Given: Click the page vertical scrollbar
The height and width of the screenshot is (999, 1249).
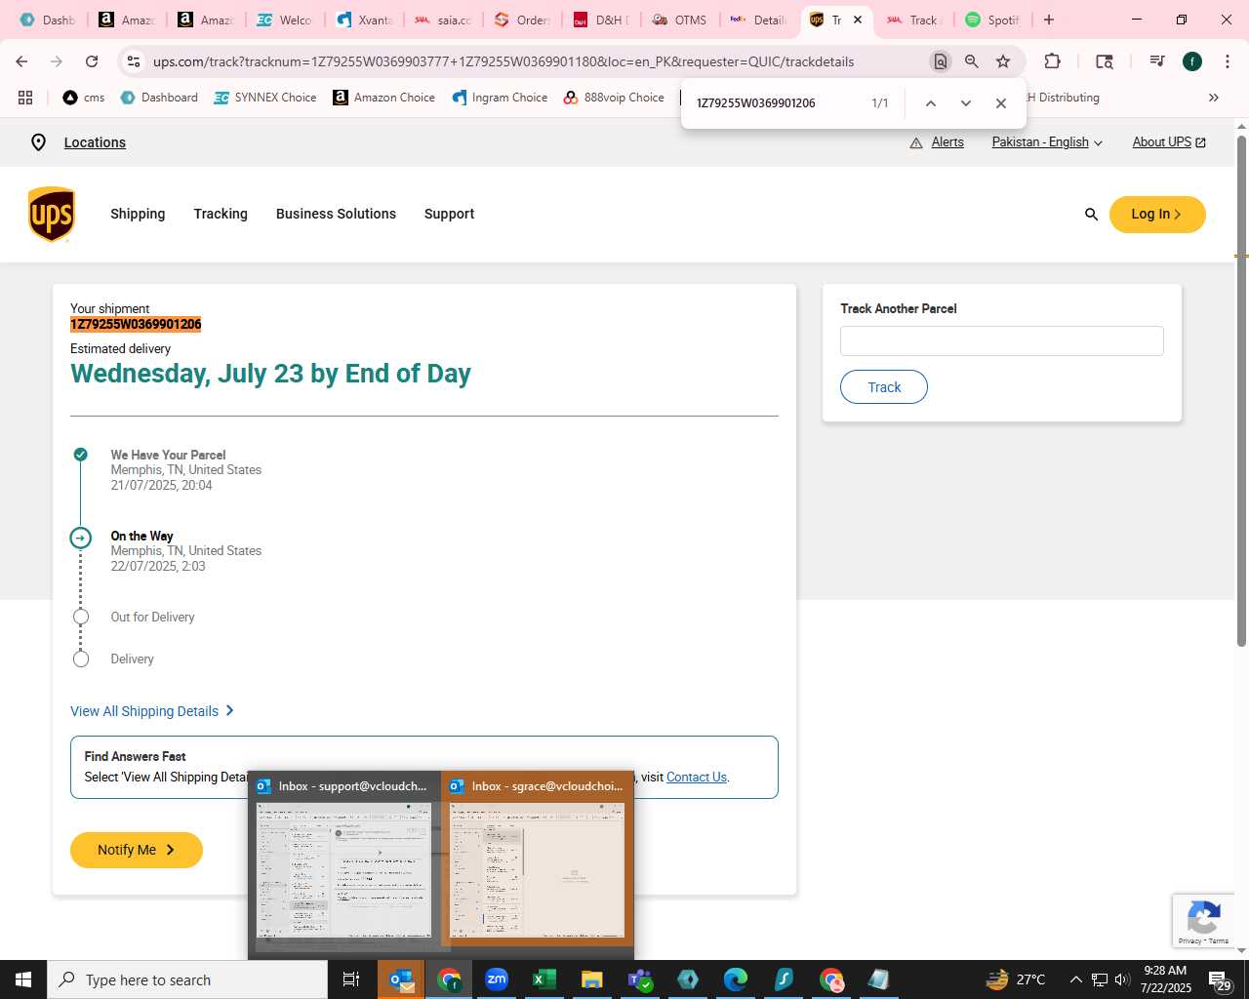Looking at the screenshot, I should point(1241,390).
